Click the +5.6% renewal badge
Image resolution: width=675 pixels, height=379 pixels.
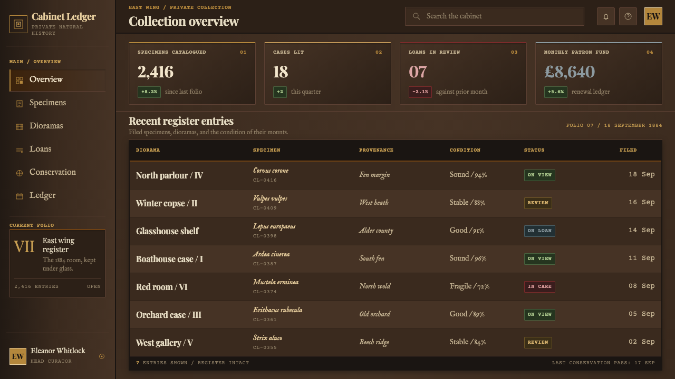556,92
